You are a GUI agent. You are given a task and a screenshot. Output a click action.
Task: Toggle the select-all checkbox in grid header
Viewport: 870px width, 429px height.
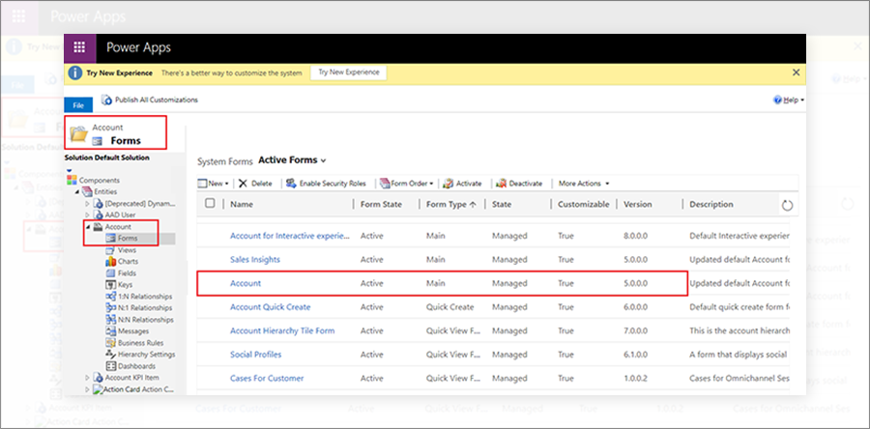[x=210, y=204]
